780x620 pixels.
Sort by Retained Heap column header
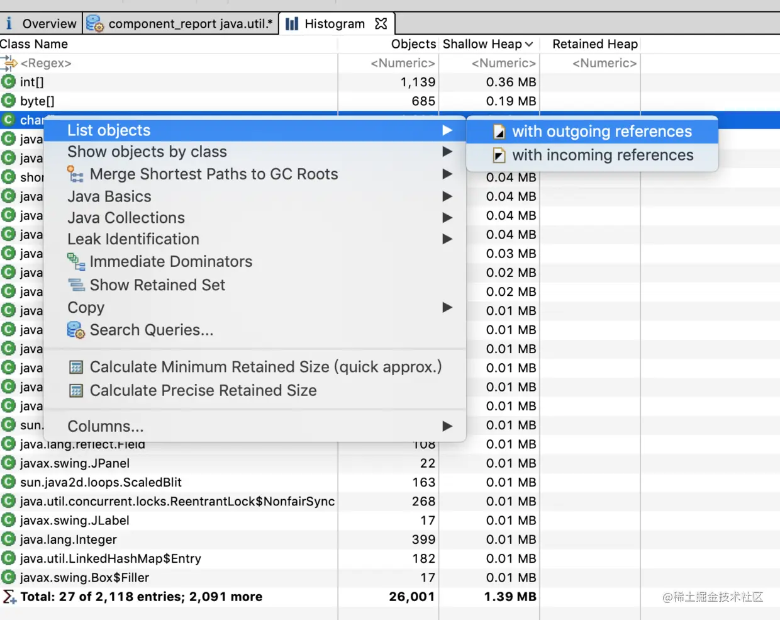595,44
